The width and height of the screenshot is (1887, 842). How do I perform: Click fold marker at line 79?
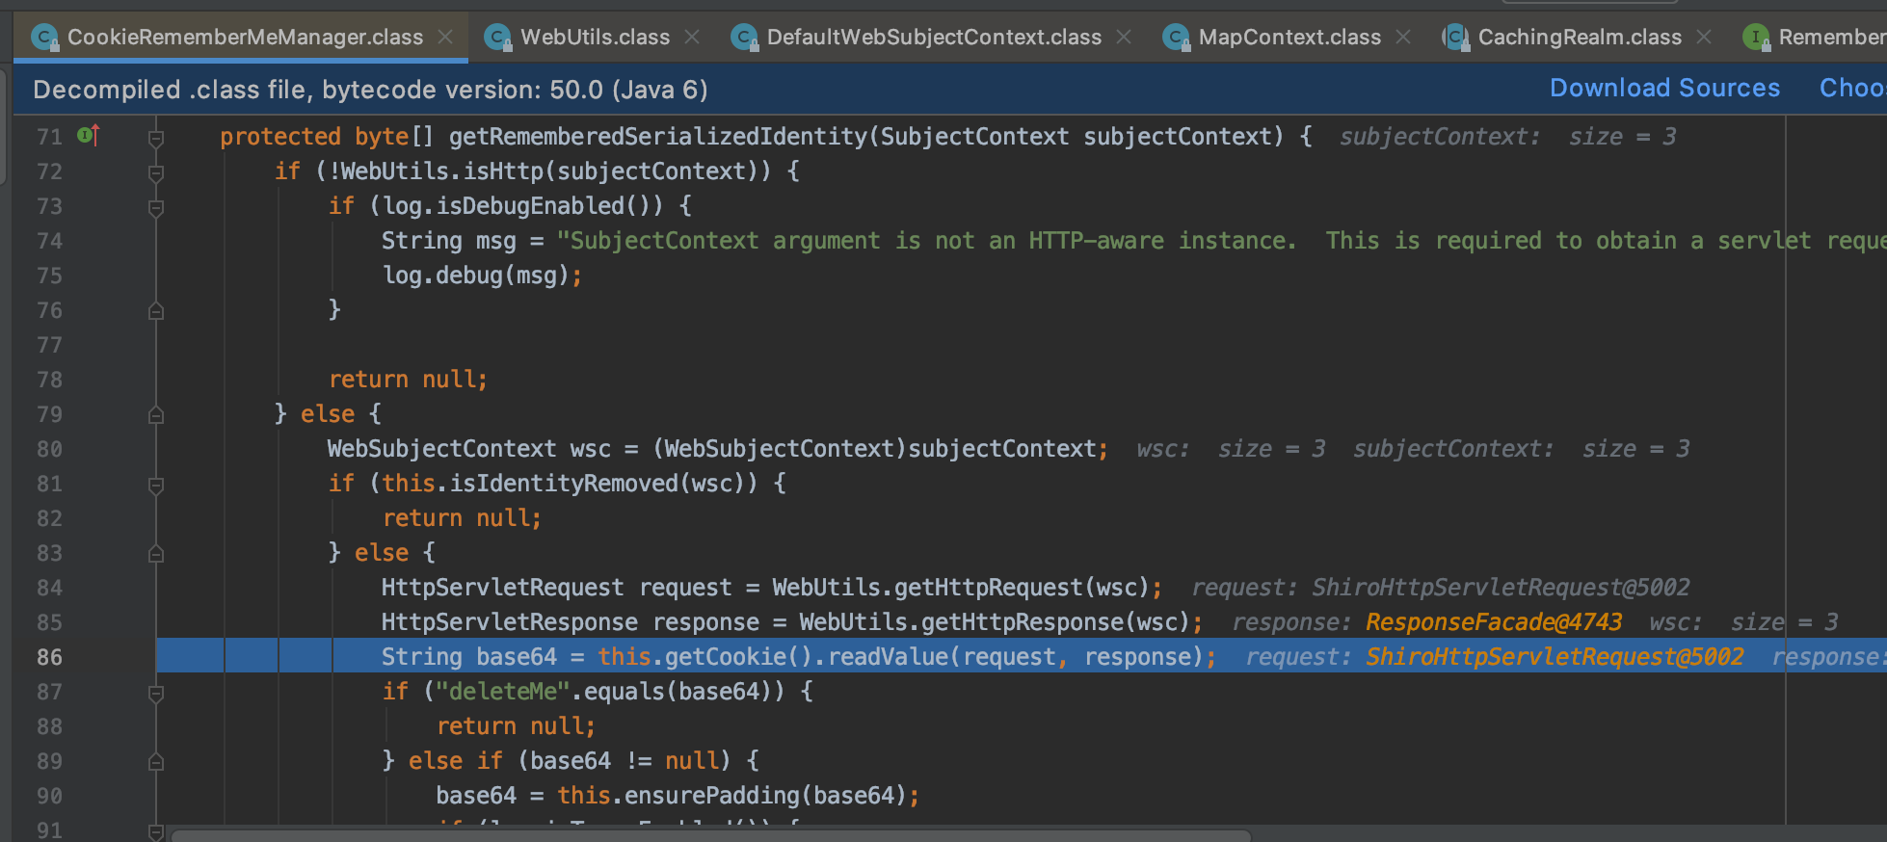tap(156, 415)
